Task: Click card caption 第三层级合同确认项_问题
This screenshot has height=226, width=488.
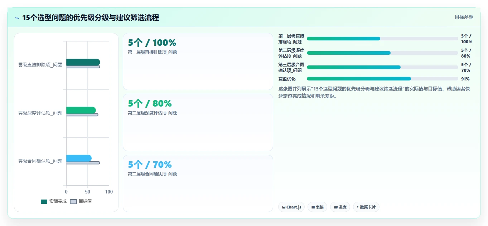Action: click(152, 174)
